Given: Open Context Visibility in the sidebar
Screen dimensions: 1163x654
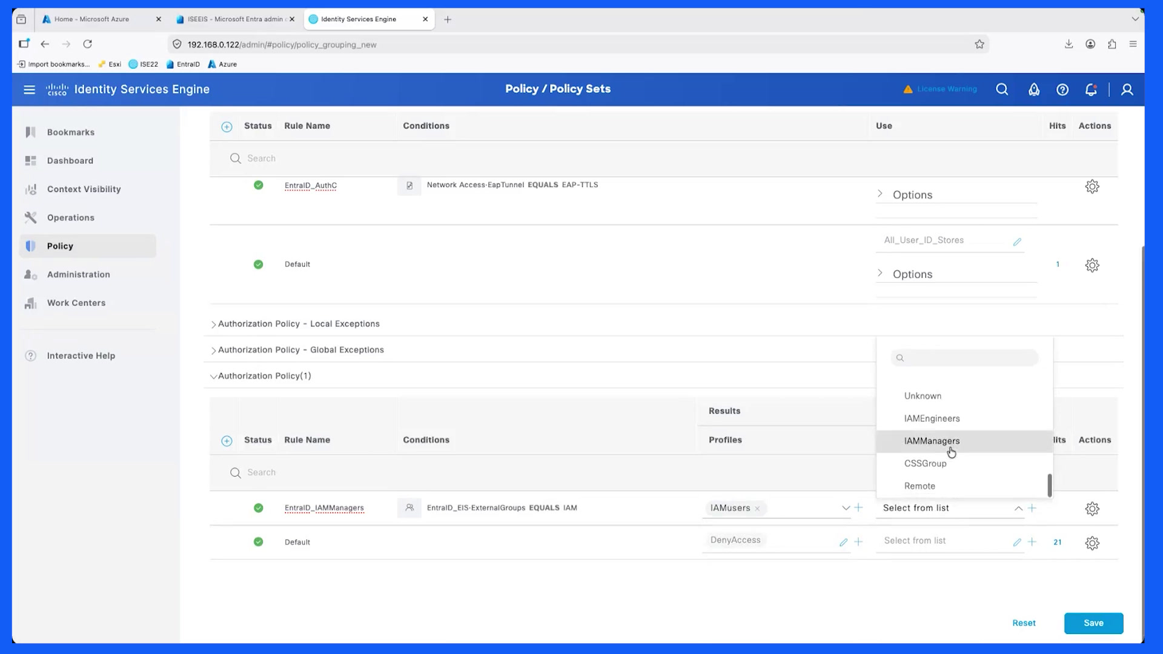Looking at the screenshot, I should [x=88, y=189].
